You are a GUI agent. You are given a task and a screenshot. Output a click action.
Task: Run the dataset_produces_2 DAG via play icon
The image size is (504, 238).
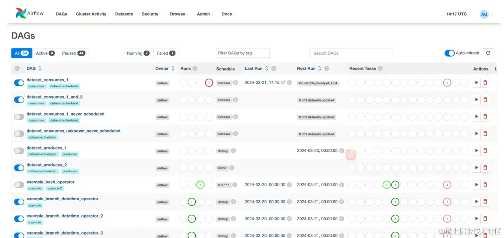point(476,168)
